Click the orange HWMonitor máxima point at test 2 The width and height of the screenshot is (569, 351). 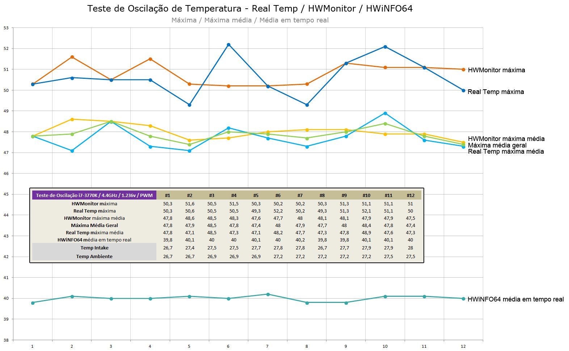[x=72, y=57]
